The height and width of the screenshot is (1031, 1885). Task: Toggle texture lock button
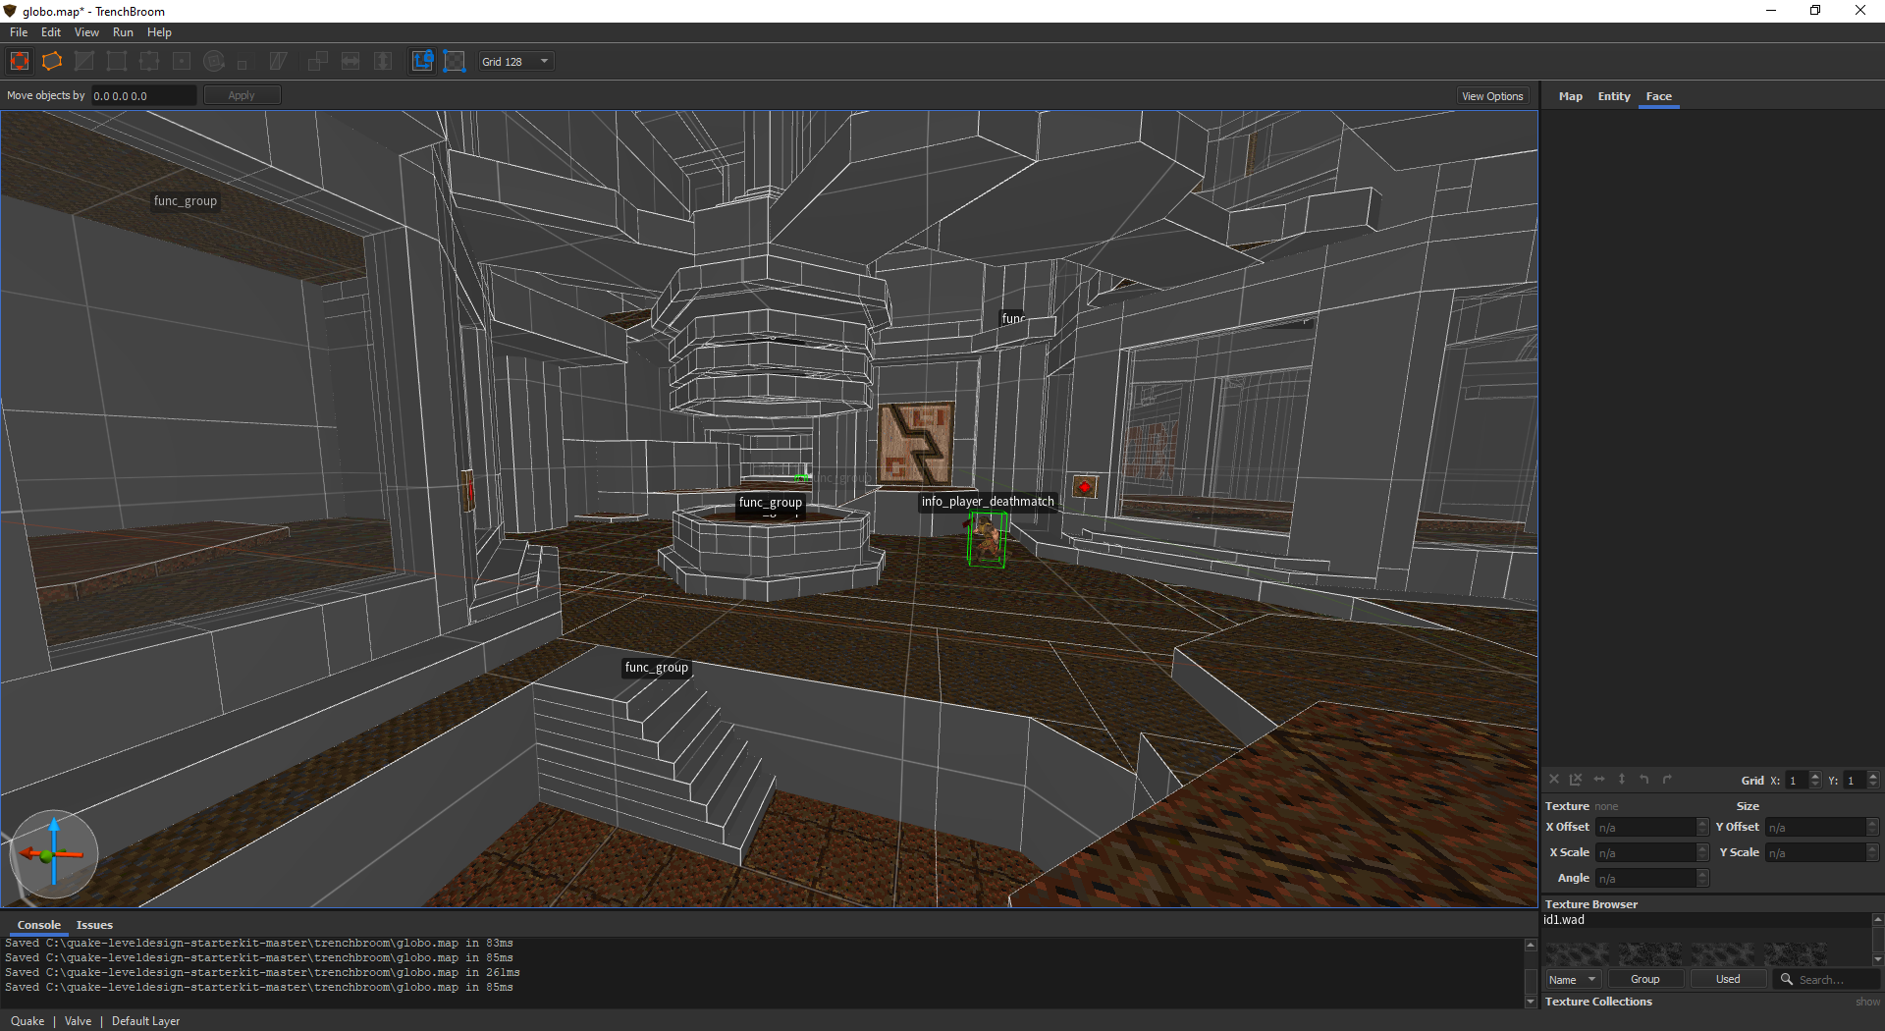(x=422, y=61)
